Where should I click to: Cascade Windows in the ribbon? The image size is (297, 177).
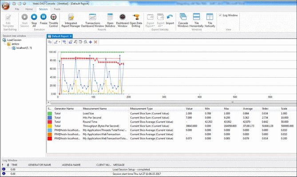(x=183, y=20)
